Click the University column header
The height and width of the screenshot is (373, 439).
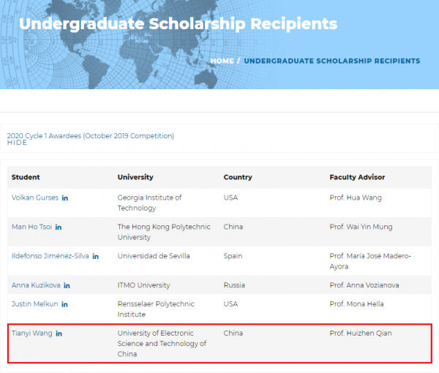point(135,177)
